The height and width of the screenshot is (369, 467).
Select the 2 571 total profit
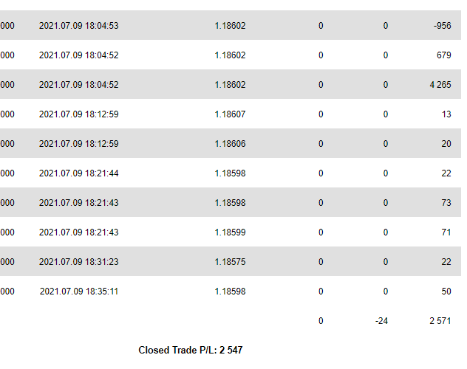point(440,321)
